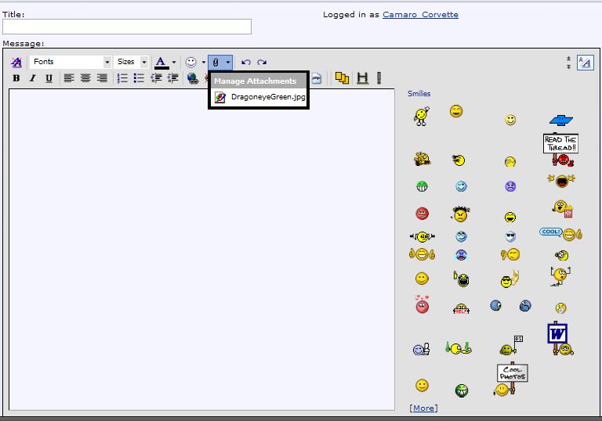Redo the last undone edit

pos(262,62)
